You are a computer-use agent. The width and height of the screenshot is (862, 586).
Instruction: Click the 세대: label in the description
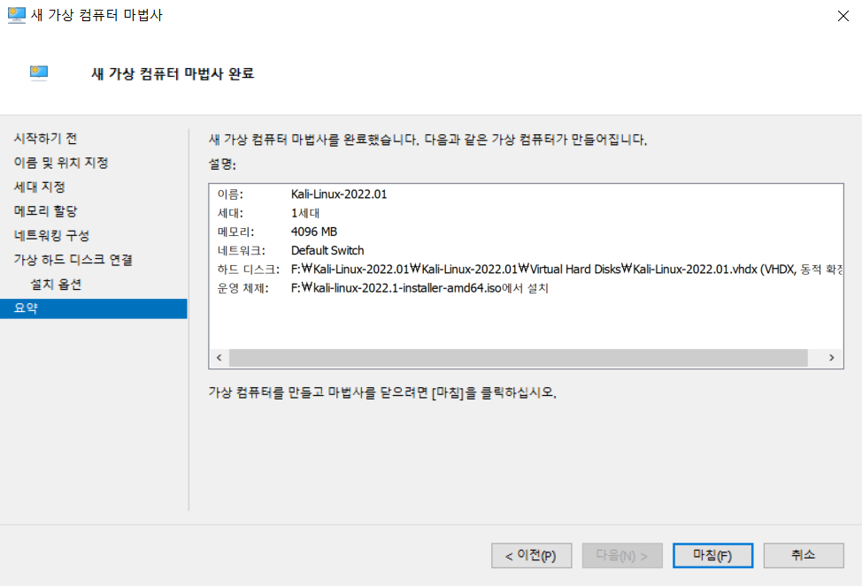230,213
